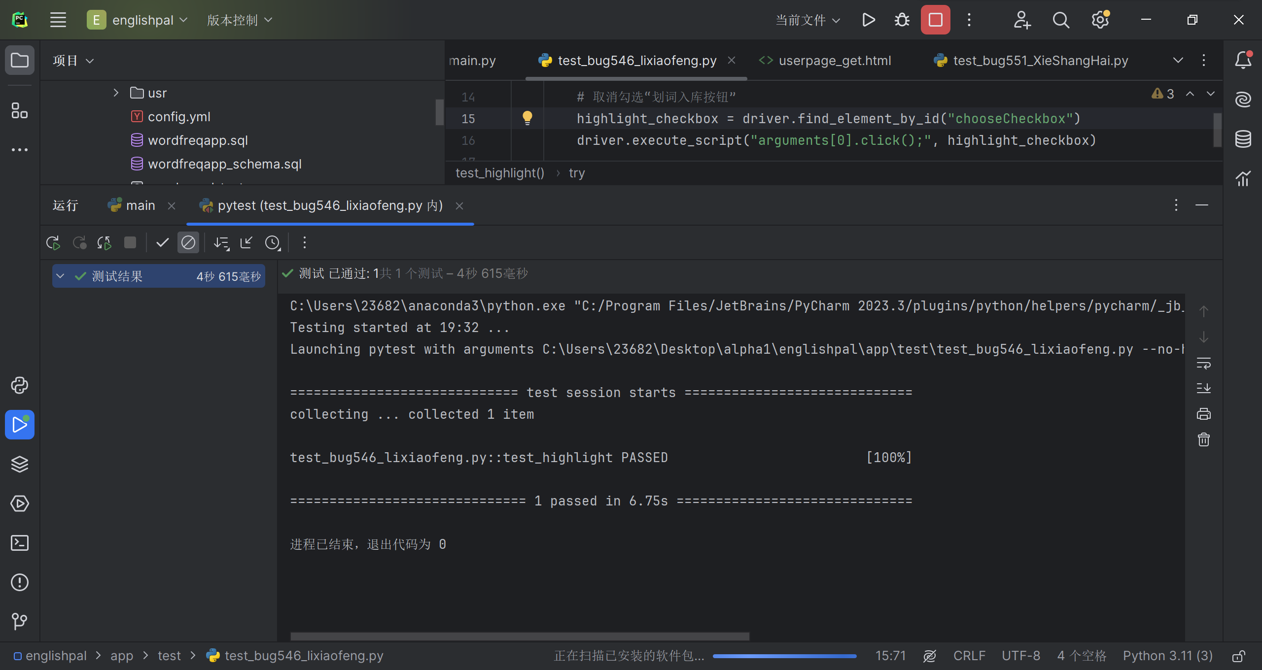Viewport: 1262px width, 670px height.
Task: Clear console output with trash icon
Action: [x=1203, y=439]
